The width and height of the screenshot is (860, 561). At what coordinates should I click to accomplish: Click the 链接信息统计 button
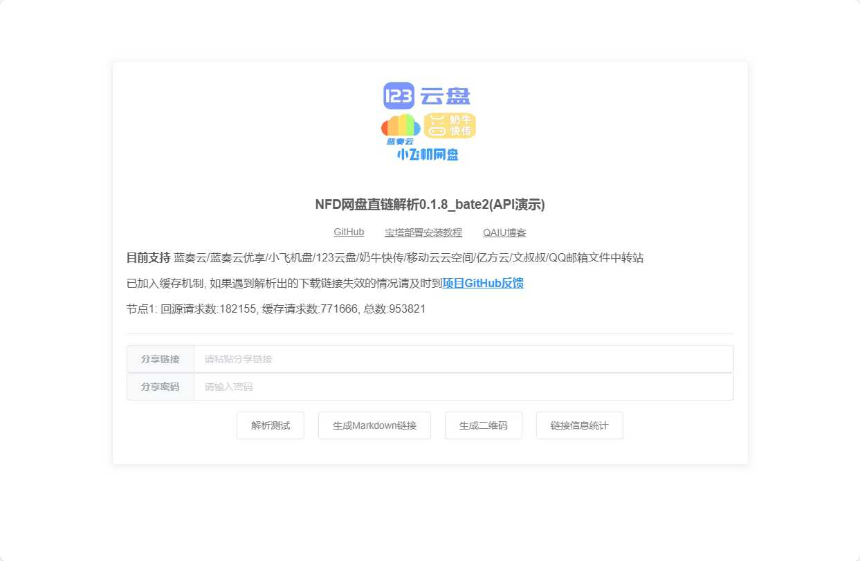580,425
